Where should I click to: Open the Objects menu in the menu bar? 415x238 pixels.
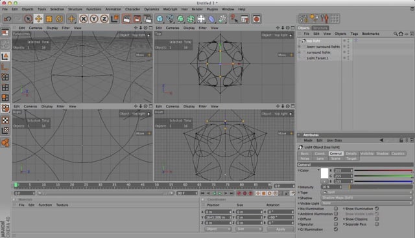tap(27, 9)
